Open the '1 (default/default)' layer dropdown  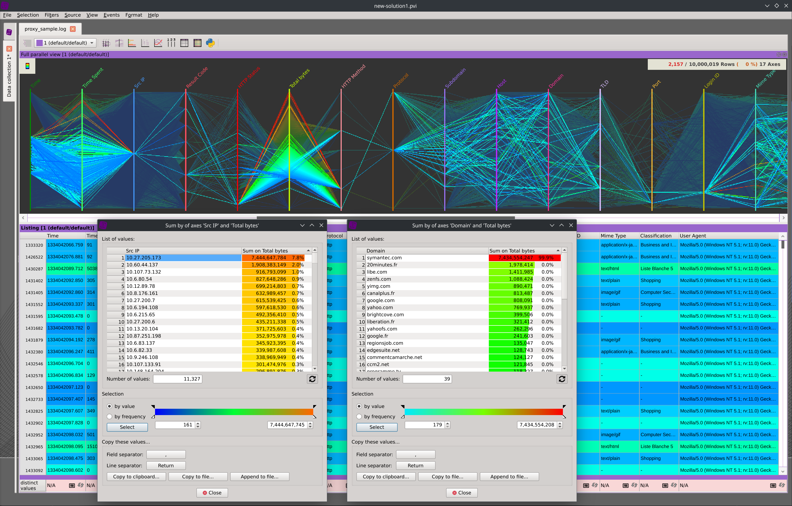[x=65, y=43]
